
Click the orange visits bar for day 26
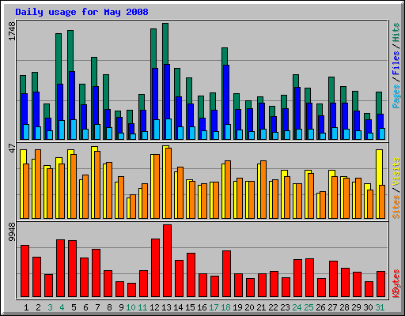(x=323, y=205)
